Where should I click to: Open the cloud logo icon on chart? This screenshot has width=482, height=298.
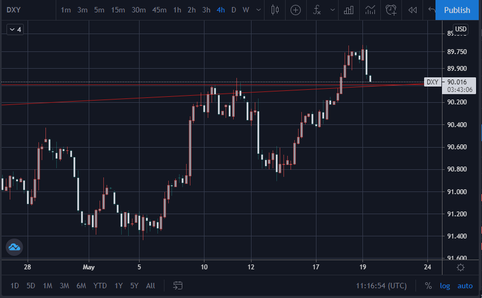point(14,247)
